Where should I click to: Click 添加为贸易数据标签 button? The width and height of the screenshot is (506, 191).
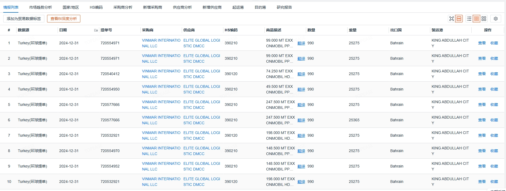(x=24, y=19)
